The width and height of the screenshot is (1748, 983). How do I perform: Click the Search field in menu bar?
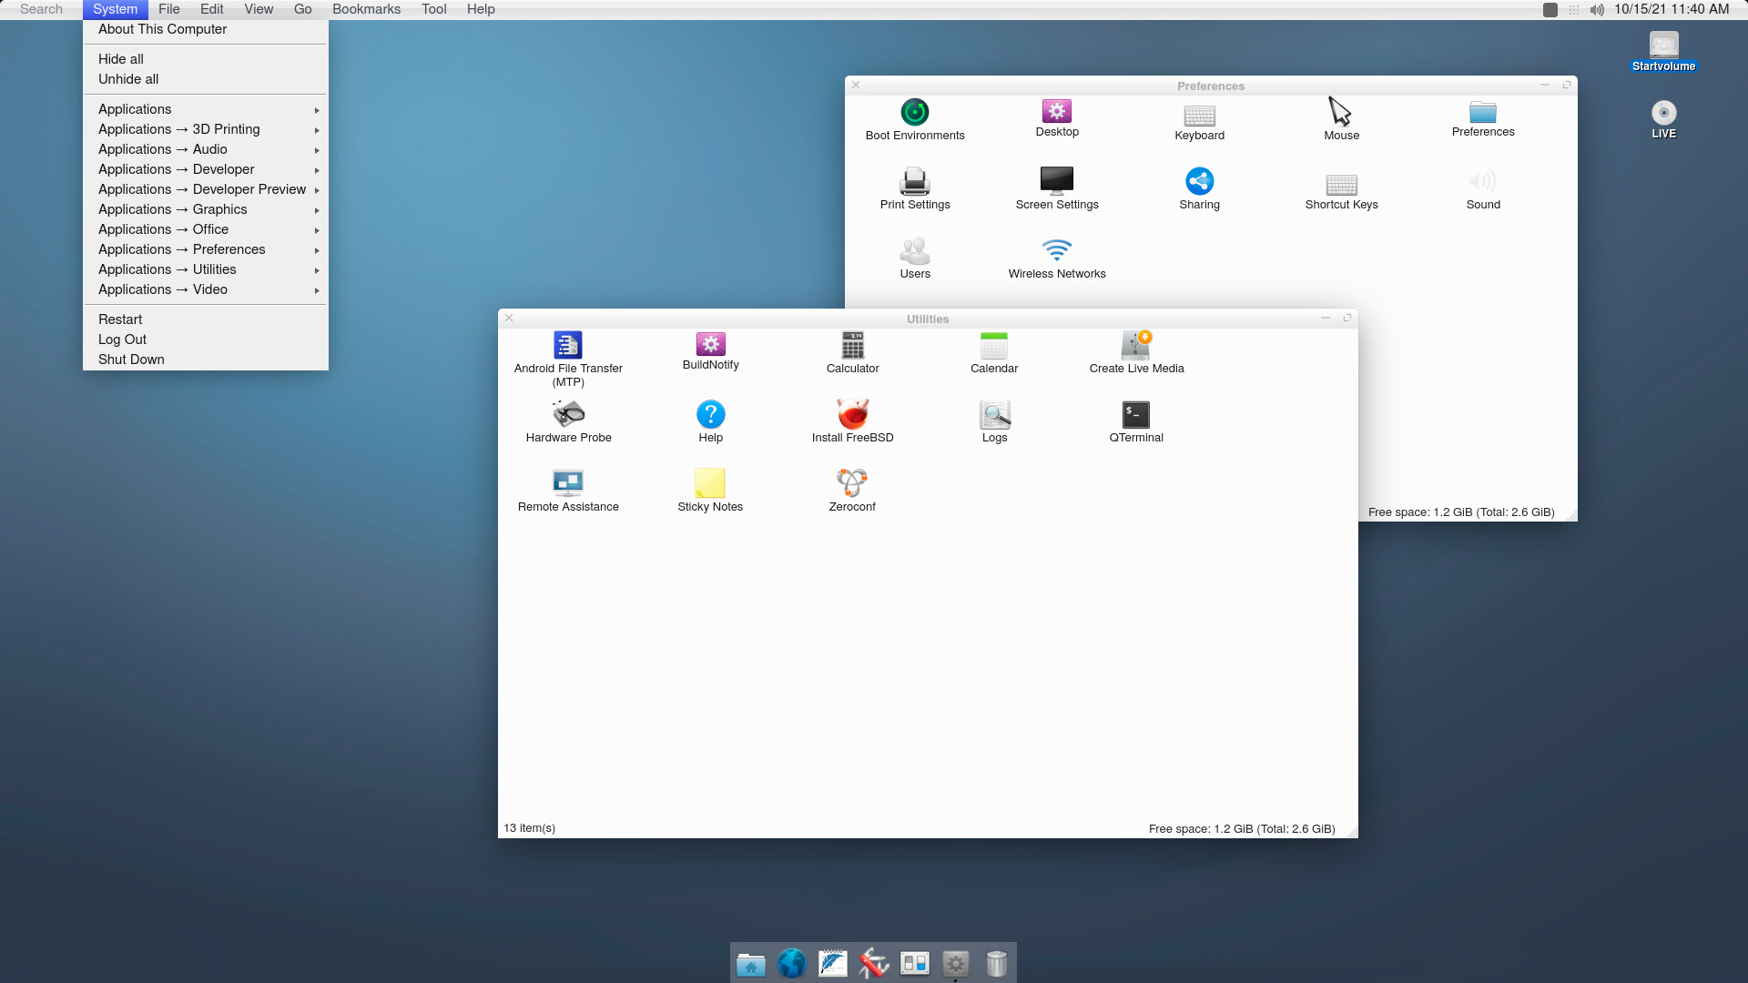coord(41,9)
